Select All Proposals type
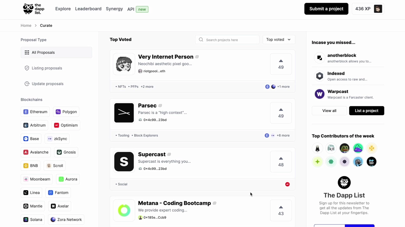405x227 pixels. [x=56, y=52]
